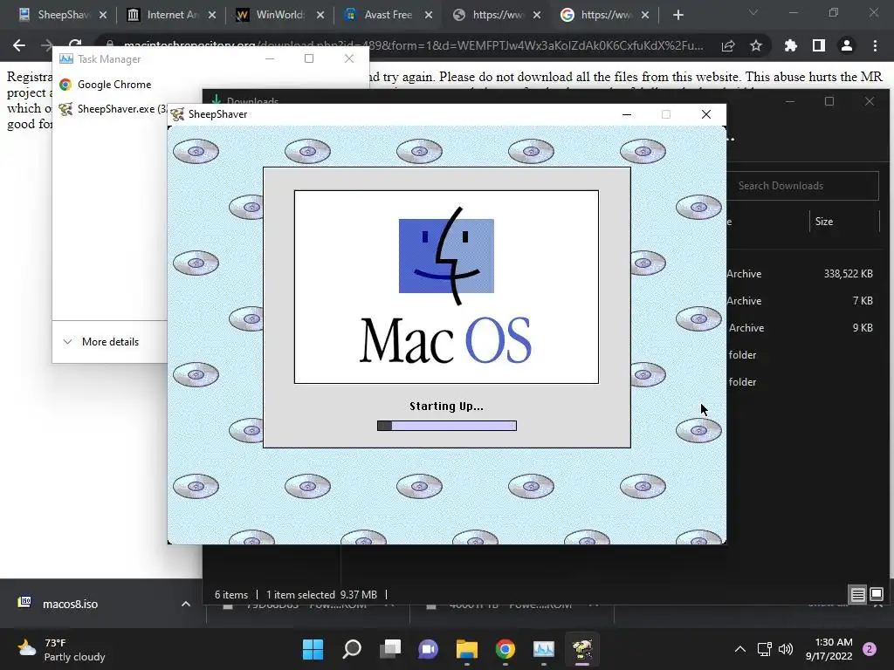Open notifications badge showing 2
The height and width of the screenshot is (670, 894).
pos(870,649)
